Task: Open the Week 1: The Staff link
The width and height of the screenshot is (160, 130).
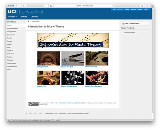Action: [x=67, y=67]
